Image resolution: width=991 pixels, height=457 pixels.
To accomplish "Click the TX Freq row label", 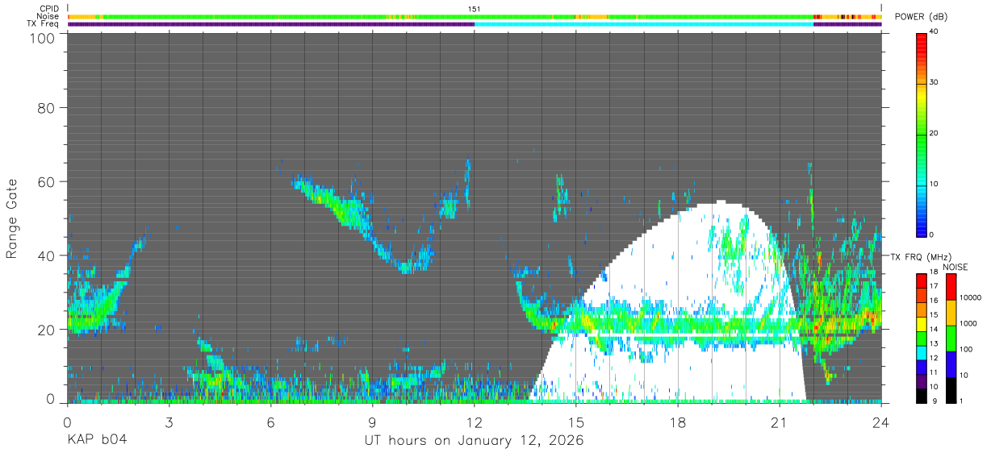I will [43, 23].
